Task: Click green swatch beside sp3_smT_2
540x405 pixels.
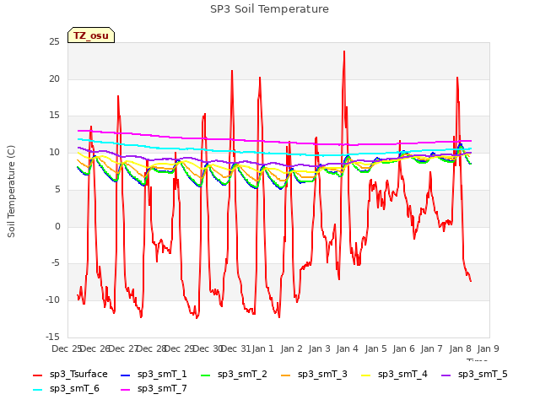Action: coord(206,375)
